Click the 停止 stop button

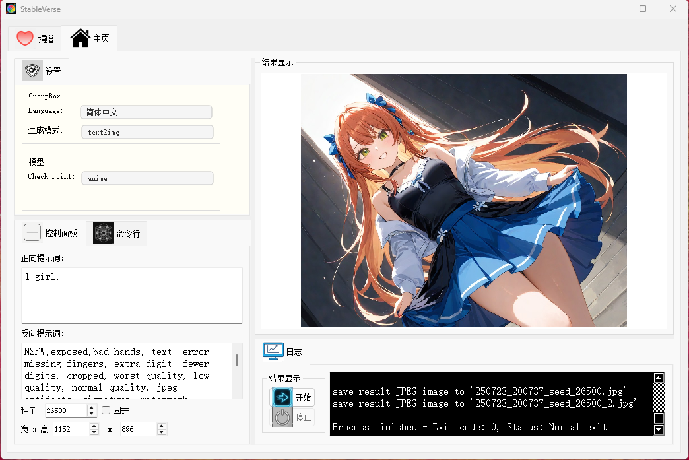pos(292,417)
